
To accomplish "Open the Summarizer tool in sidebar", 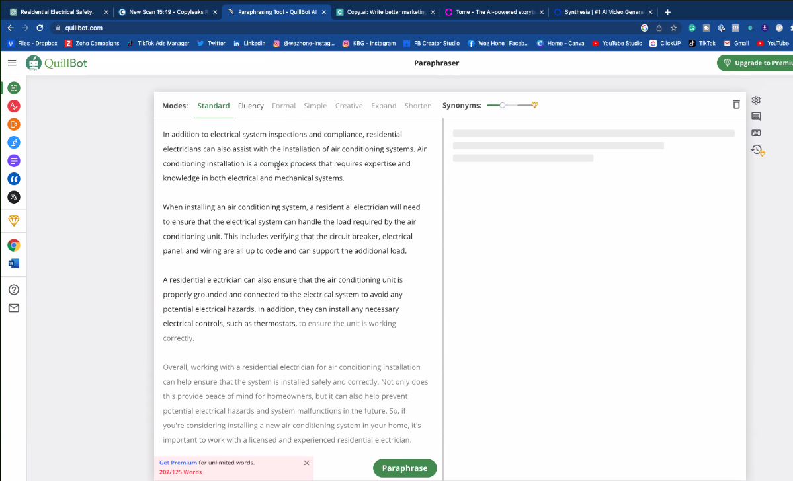I will pos(13,161).
